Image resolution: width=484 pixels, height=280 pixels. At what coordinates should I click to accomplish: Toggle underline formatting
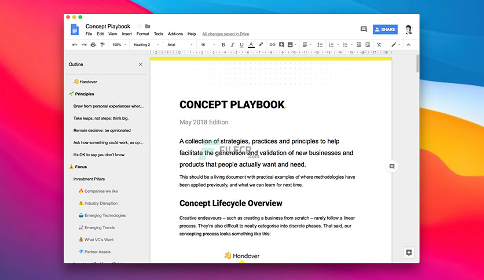click(241, 45)
